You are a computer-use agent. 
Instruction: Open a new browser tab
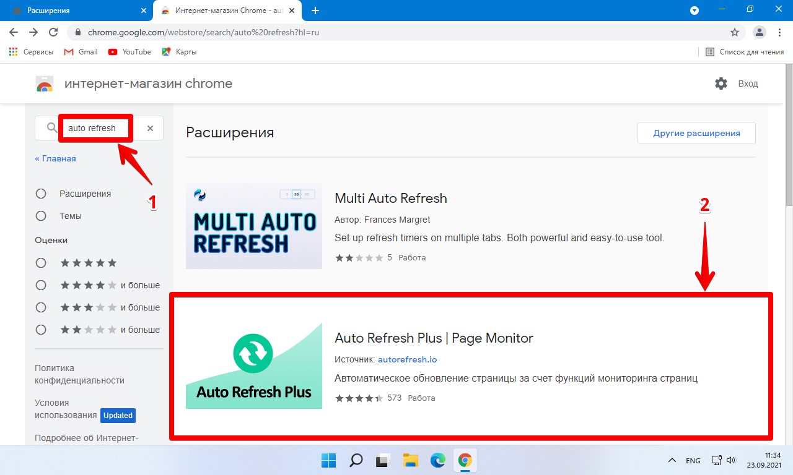coord(315,11)
